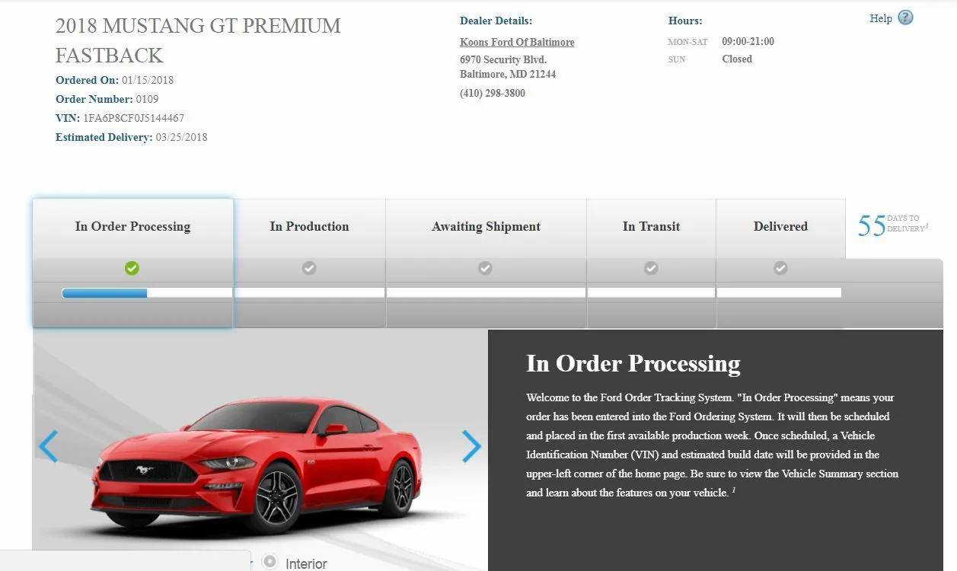Select the Interior view radio button
Screen dimensions: 957x571
(270, 562)
